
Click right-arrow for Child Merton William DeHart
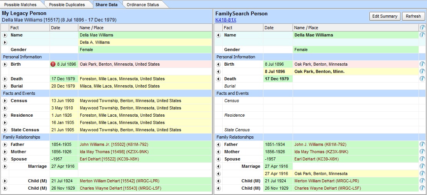click(5, 181)
